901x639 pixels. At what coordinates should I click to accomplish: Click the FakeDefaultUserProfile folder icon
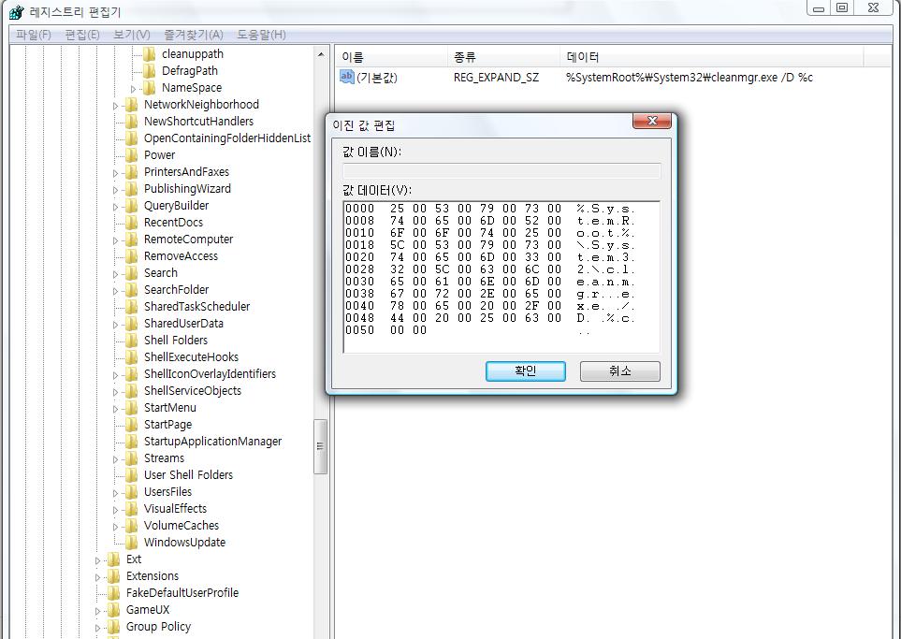coord(114,593)
